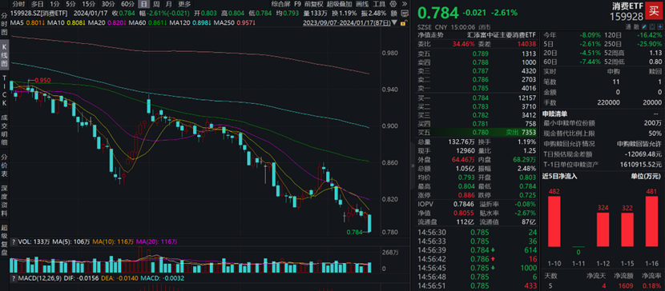665x291 pixels.
Task: Switch to 5分 chart period
Action: point(71,4)
